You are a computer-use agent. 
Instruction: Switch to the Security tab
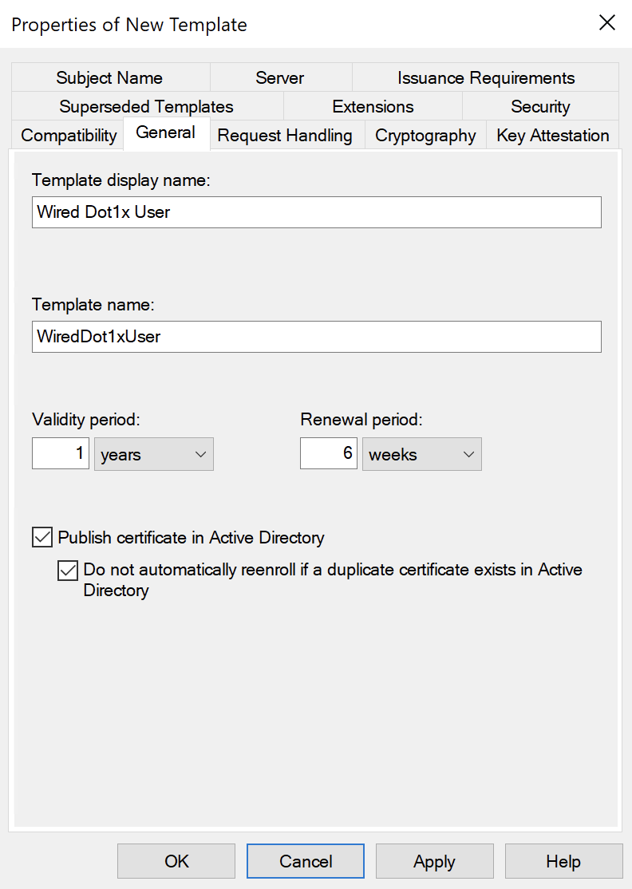(x=540, y=107)
